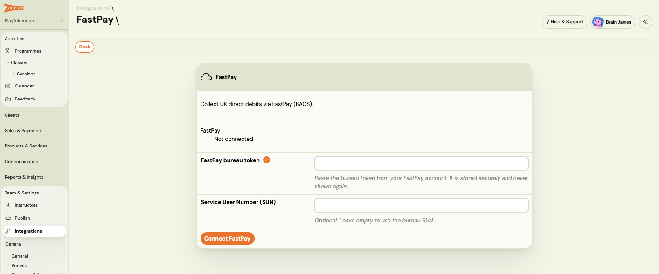Click the Integrations link icon
This screenshot has height=274, width=659.
pos(7,231)
